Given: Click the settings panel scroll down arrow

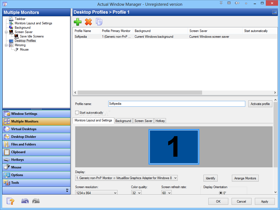Looking at the screenshot, I should coord(275,192).
